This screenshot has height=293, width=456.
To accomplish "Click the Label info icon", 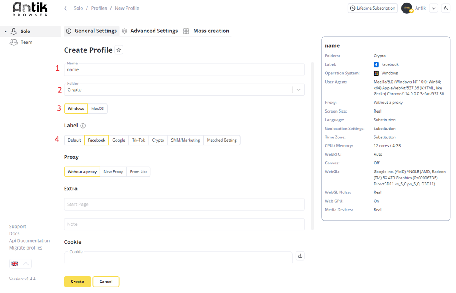I will (83, 126).
